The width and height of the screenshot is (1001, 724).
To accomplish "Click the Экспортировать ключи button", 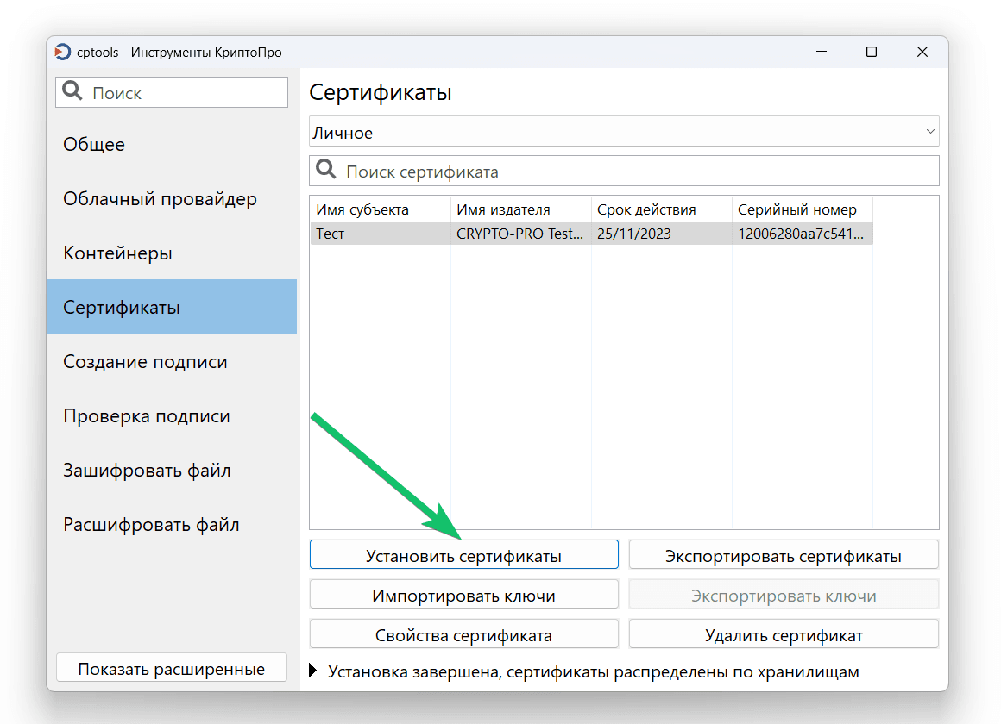I will tap(784, 595).
